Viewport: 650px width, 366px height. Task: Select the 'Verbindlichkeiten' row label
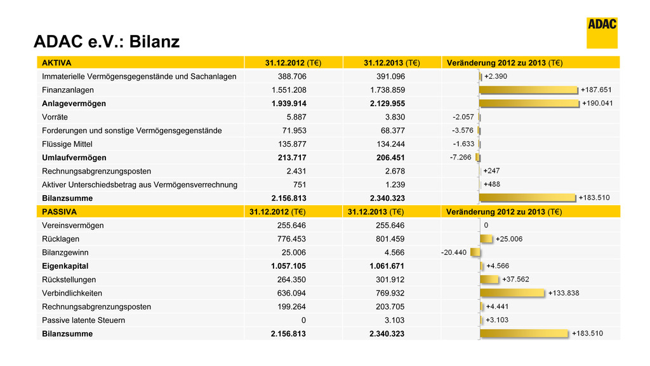[x=72, y=294]
